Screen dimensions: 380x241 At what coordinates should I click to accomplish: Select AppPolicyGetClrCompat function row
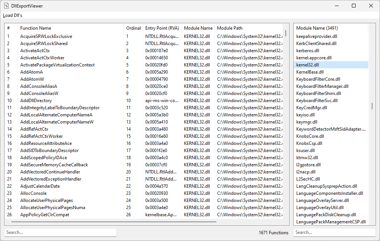pos(144,215)
